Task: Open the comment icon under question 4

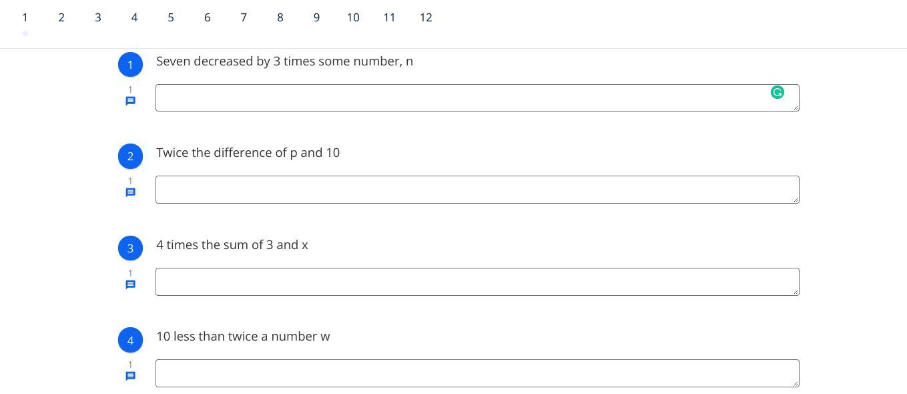Action: (x=131, y=377)
